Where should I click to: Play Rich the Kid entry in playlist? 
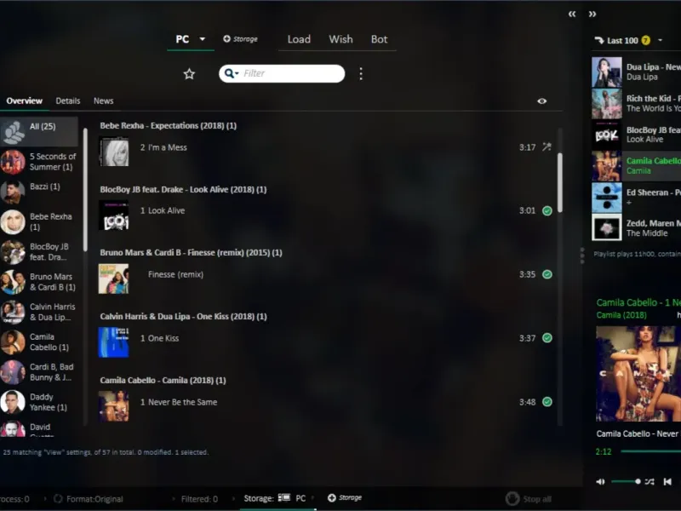point(636,103)
